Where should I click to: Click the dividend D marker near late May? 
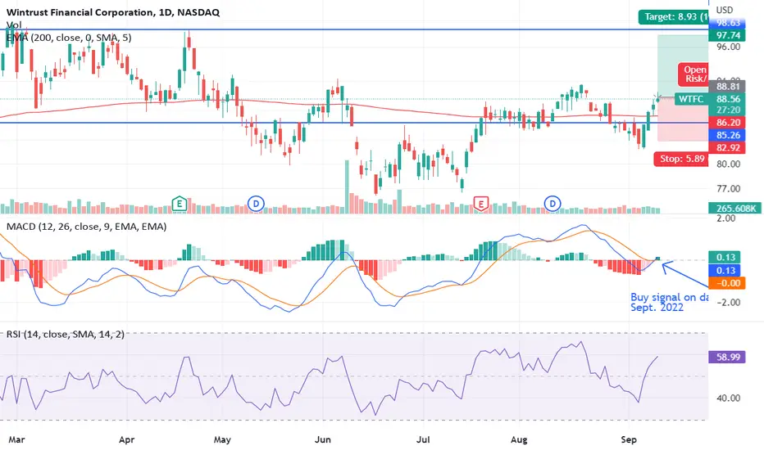pyautogui.click(x=256, y=204)
